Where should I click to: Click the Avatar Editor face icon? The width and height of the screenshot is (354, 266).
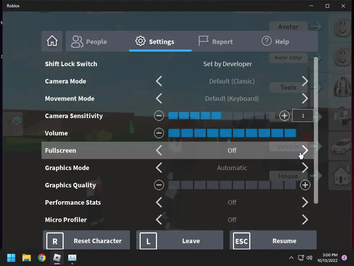(x=342, y=57)
